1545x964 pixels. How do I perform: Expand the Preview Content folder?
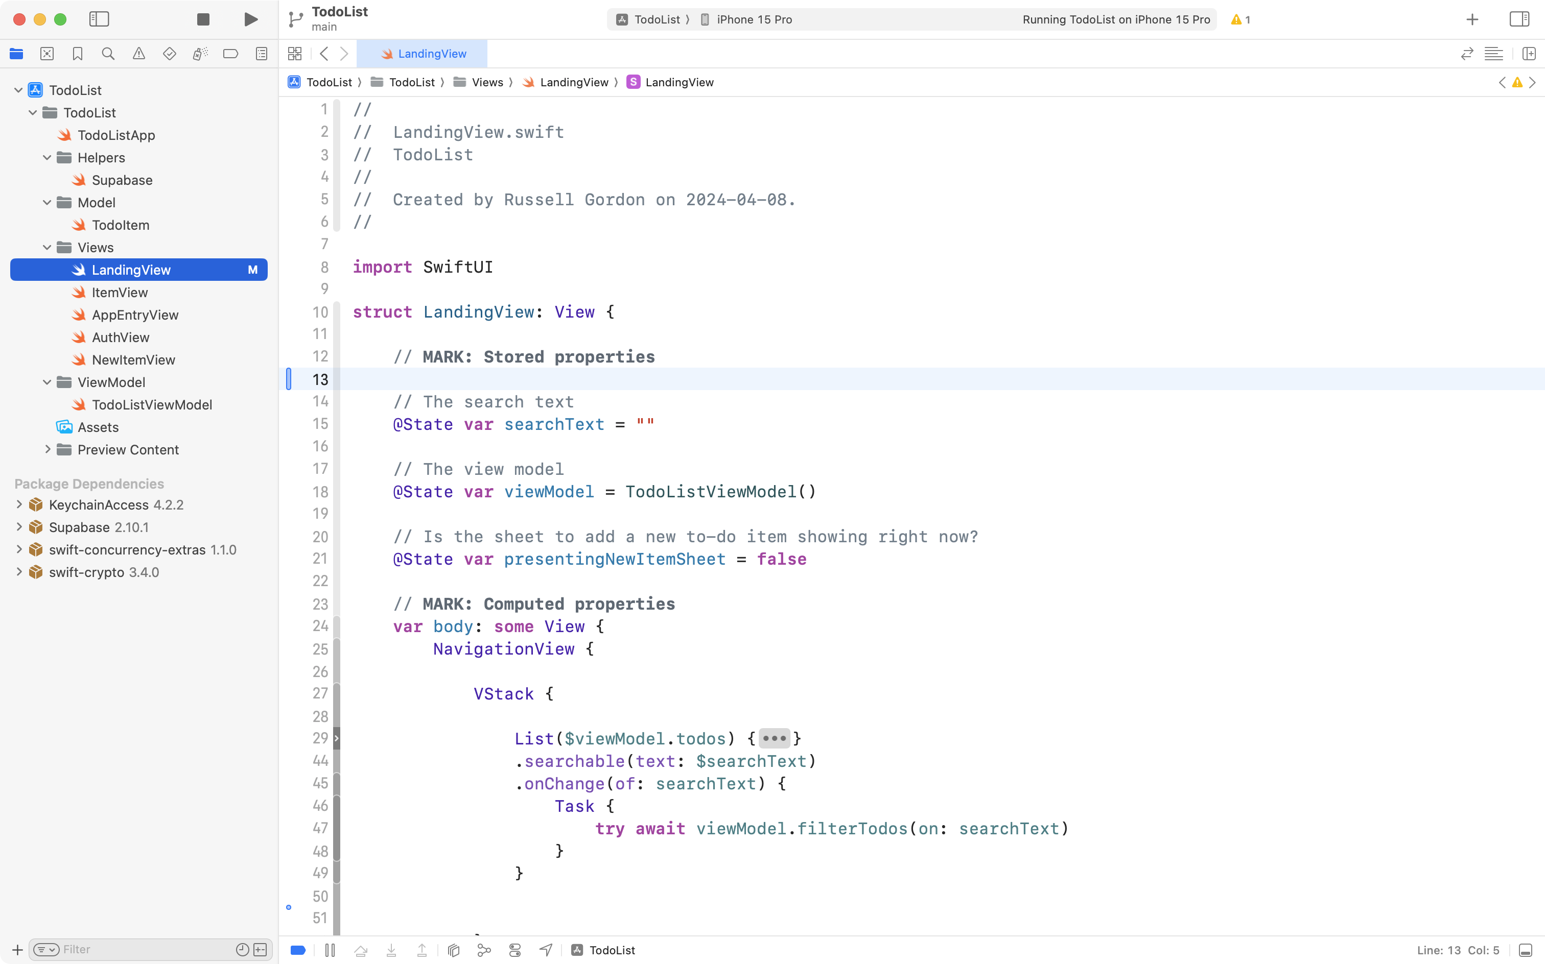[x=47, y=449]
